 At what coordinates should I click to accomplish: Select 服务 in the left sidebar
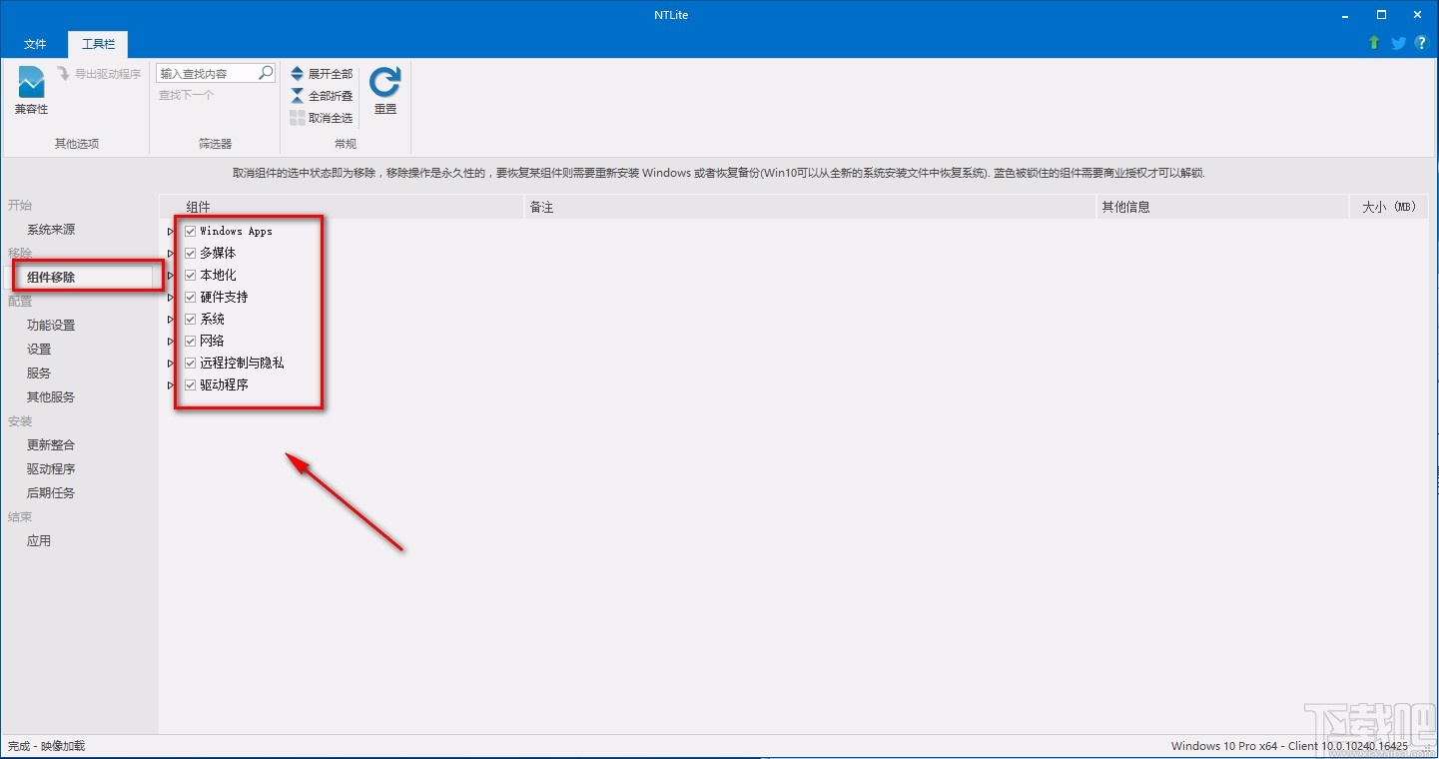pos(38,373)
